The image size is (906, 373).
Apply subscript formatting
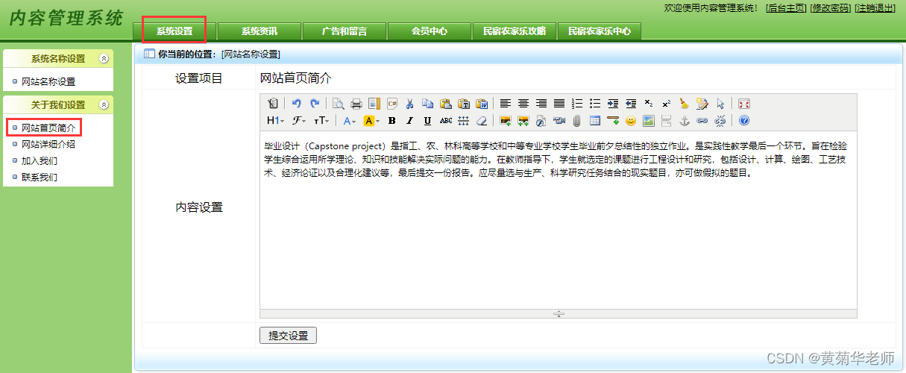(648, 104)
